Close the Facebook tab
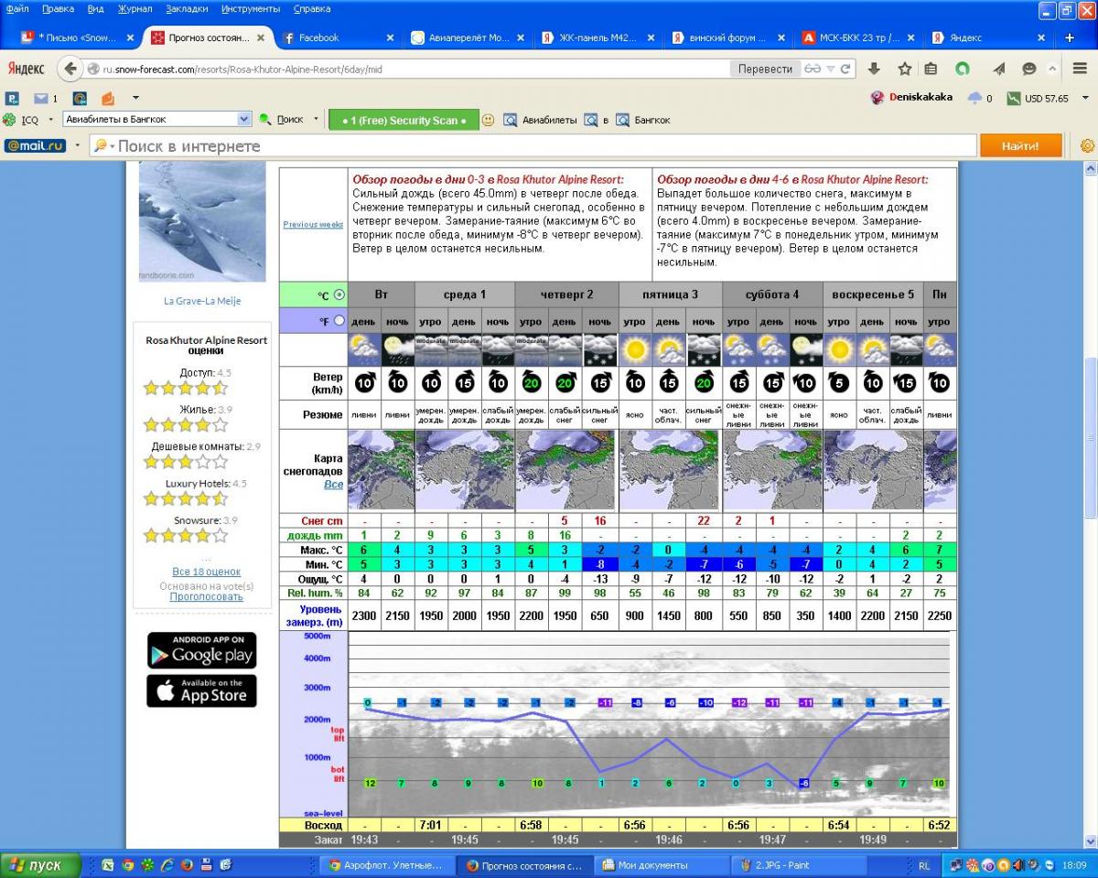The height and width of the screenshot is (878, 1098). pos(390,37)
